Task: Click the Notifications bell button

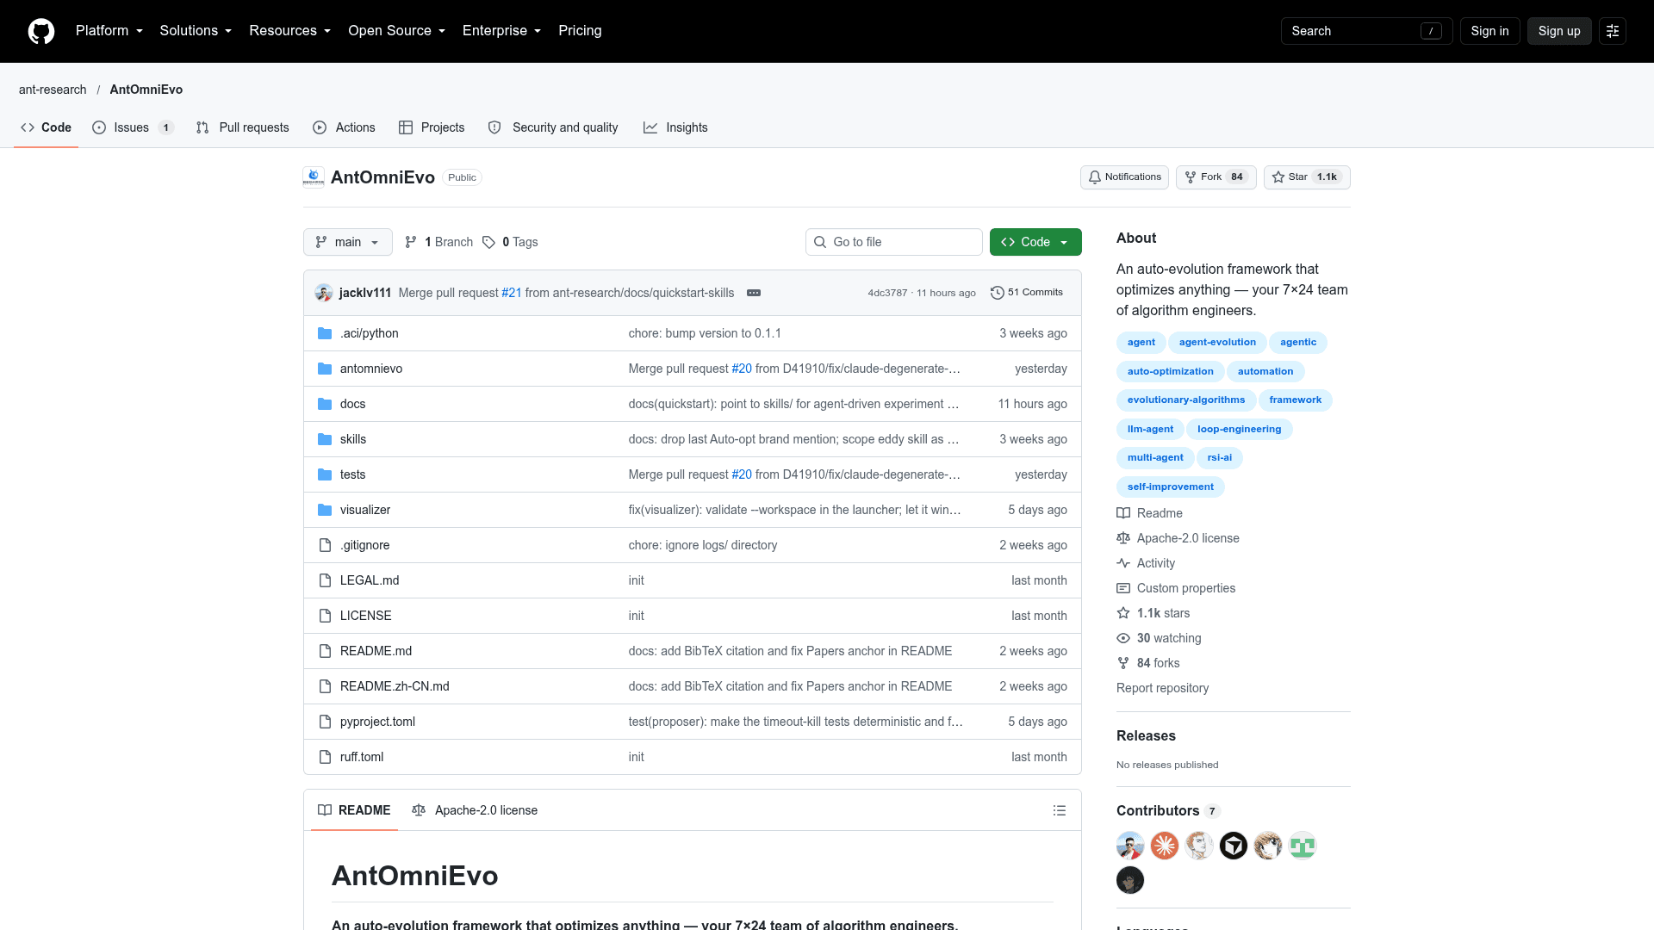Action: [x=1124, y=177]
